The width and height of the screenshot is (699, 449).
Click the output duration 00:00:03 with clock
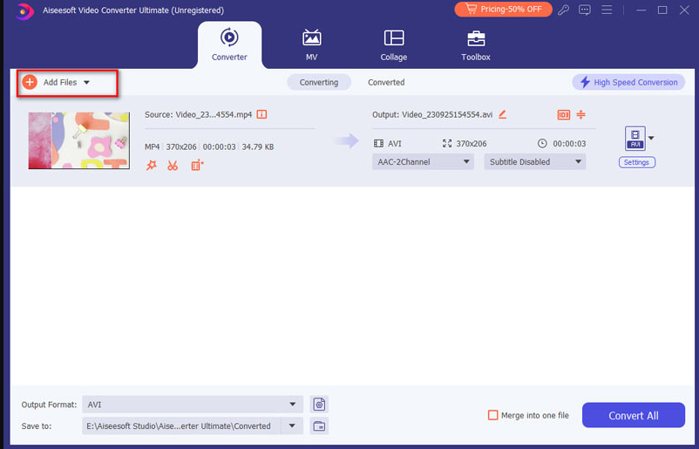point(561,144)
